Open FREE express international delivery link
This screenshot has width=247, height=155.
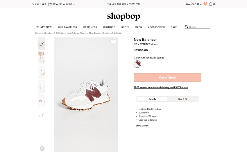pyautogui.click(x=161, y=87)
